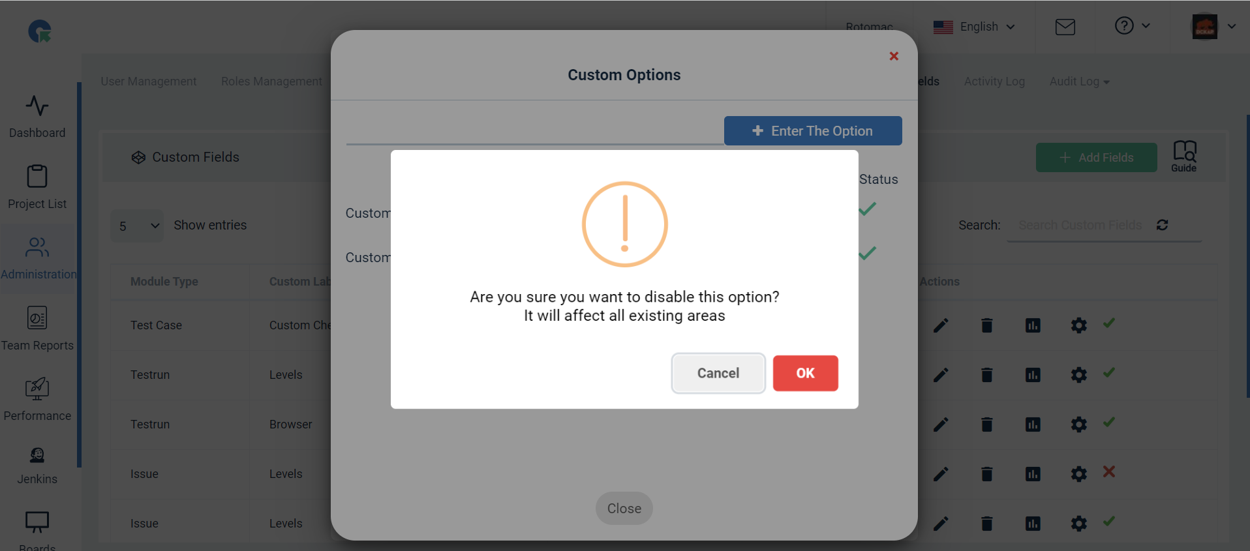Image resolution: width=1250 pixels, height=551 pixels.
Task: Open the English language dropdown
Action: point(974,27)
